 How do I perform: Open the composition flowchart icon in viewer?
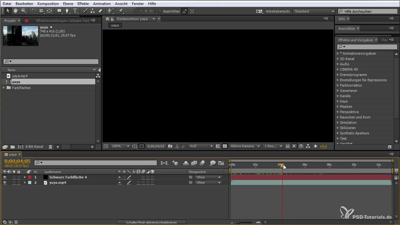[x=308, y=146]
